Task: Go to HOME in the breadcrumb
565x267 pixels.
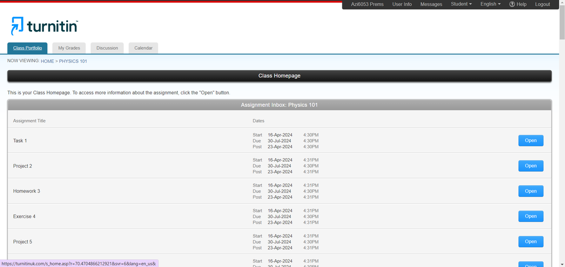Action: click(48, 61)
